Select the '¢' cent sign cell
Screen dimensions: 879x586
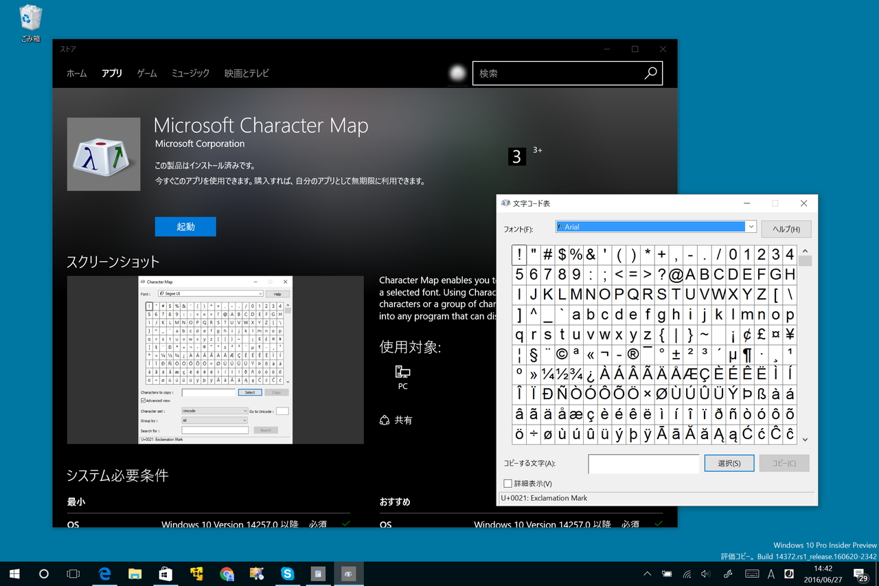point(747,335)
